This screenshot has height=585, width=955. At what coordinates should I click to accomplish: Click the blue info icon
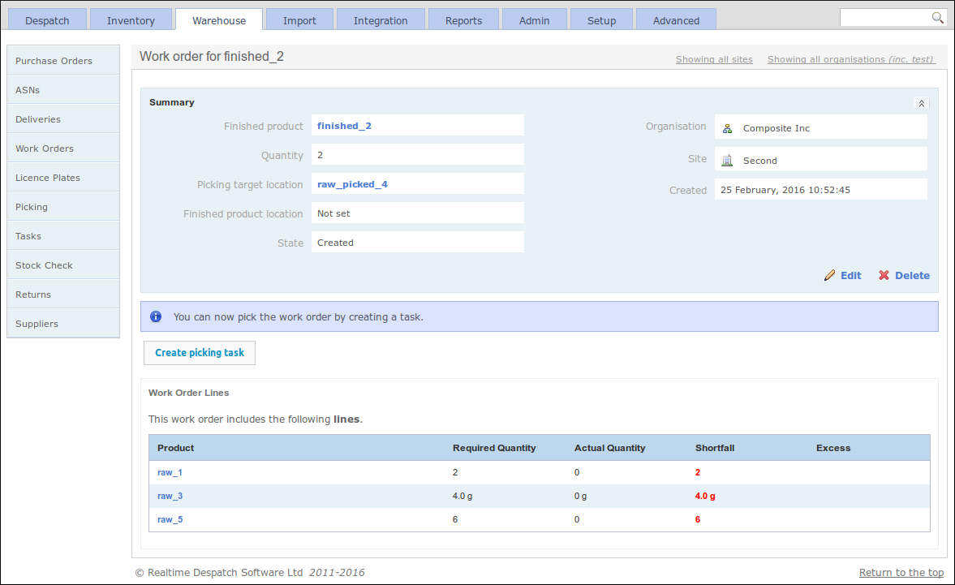point(156,316)
